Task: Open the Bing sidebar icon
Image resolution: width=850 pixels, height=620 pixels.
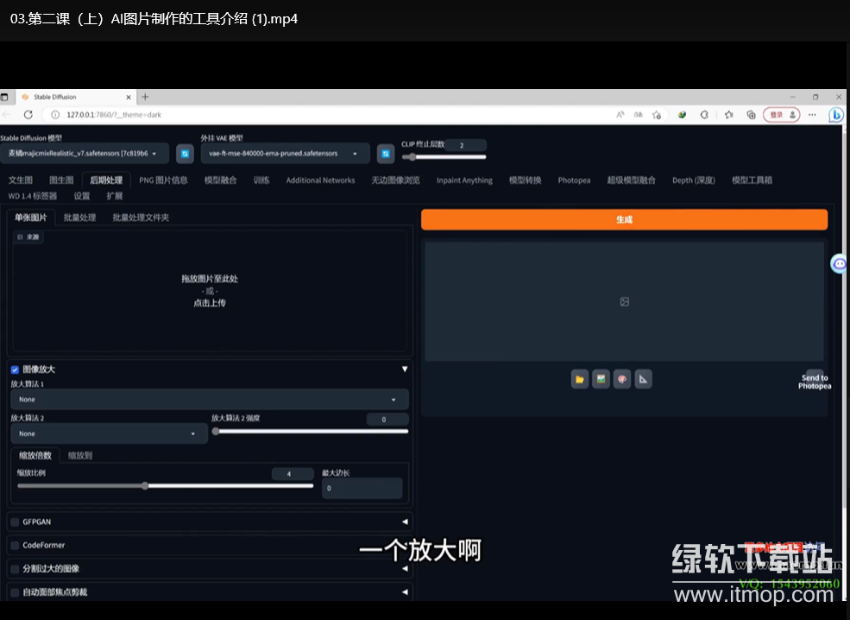Action: tap(836, 115)
